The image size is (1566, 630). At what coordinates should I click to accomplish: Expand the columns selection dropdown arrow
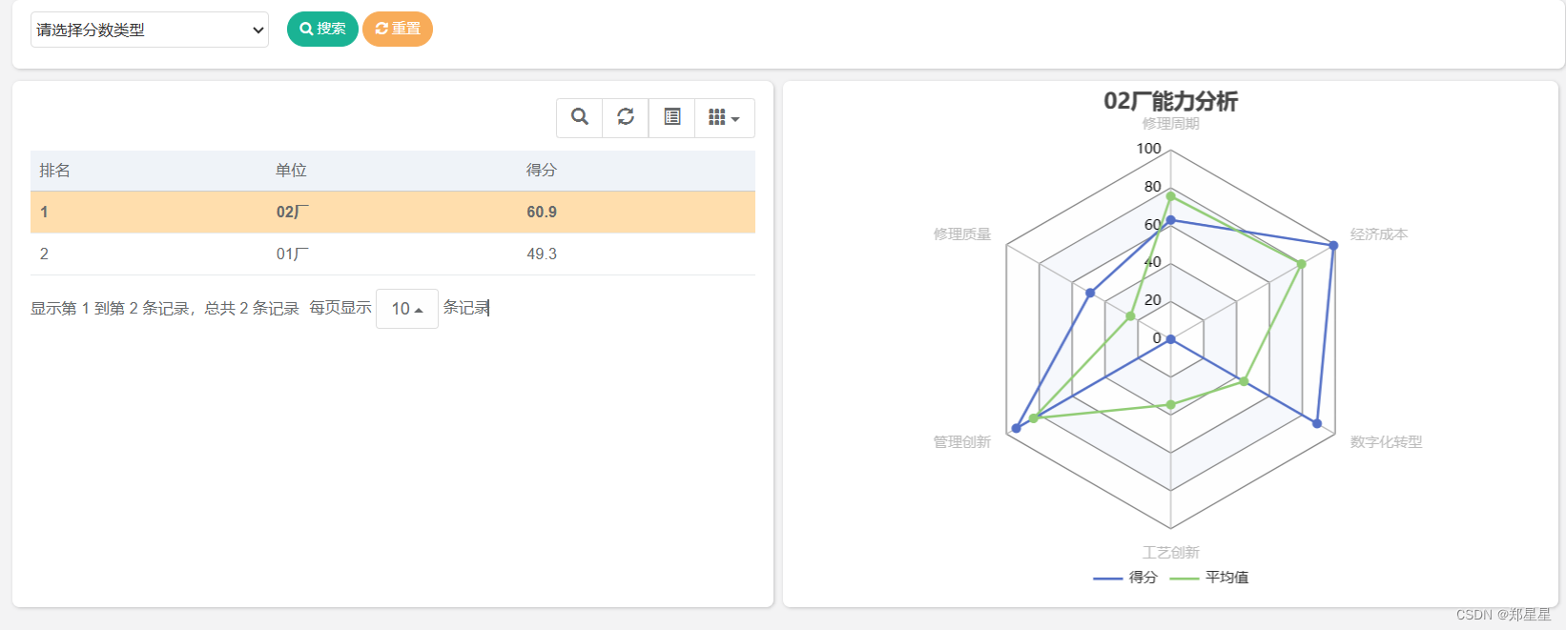(x=734, y=117)
